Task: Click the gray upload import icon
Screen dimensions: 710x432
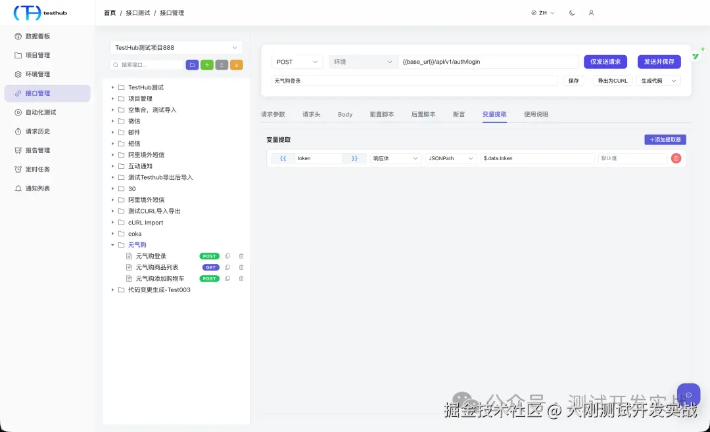Action: point(222,65)
